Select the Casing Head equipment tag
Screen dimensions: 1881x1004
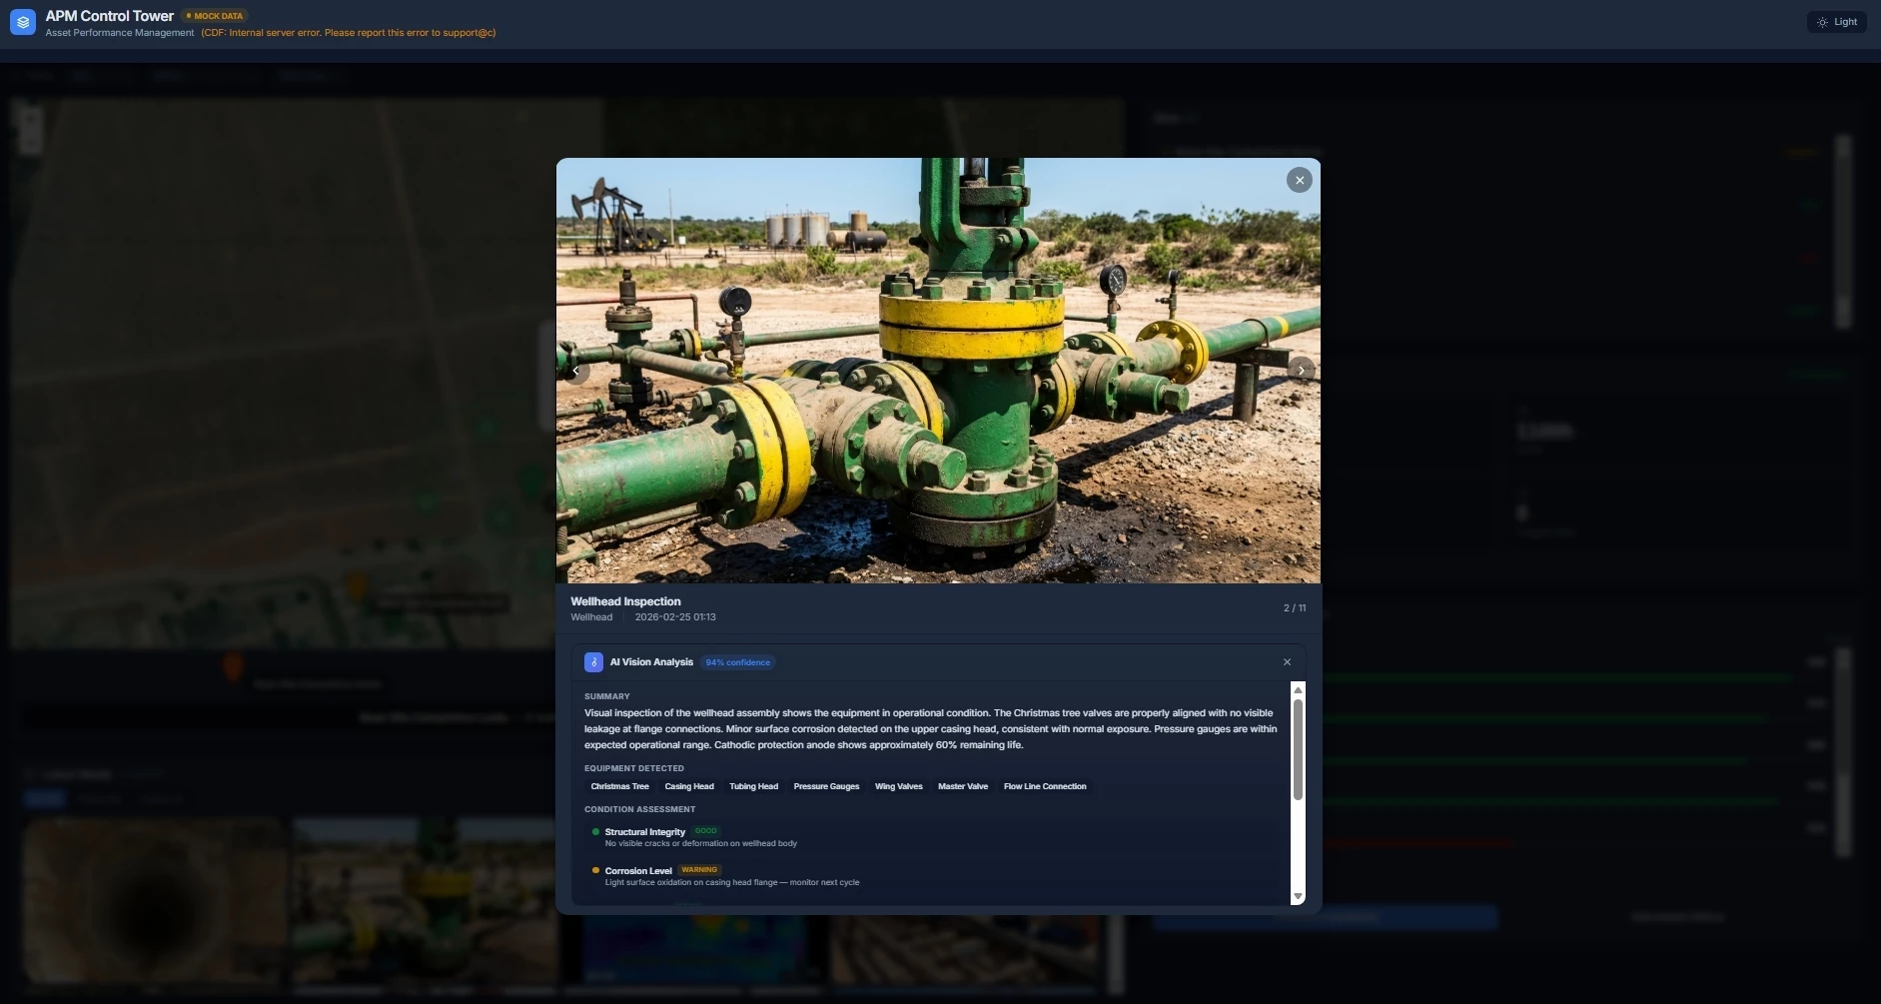[689, 786]
